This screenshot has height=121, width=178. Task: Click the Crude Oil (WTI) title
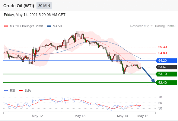(19, 6)
